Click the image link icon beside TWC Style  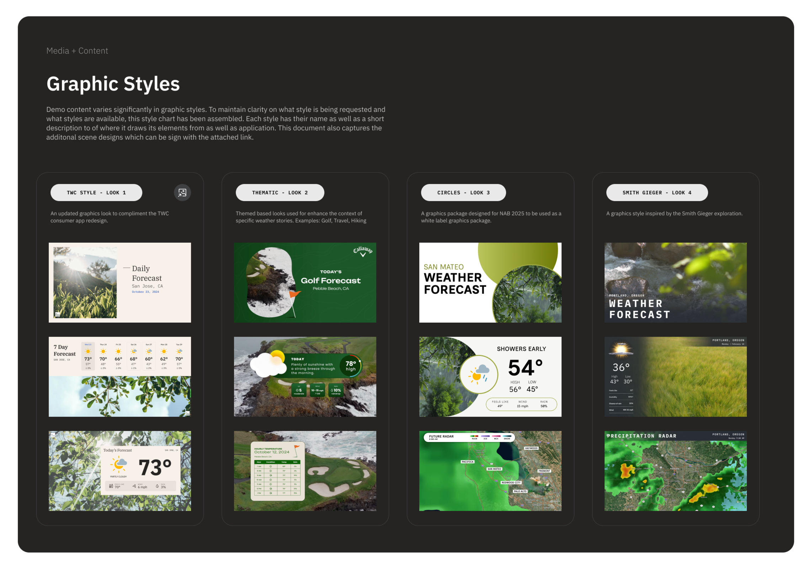(x=182, y=193)
